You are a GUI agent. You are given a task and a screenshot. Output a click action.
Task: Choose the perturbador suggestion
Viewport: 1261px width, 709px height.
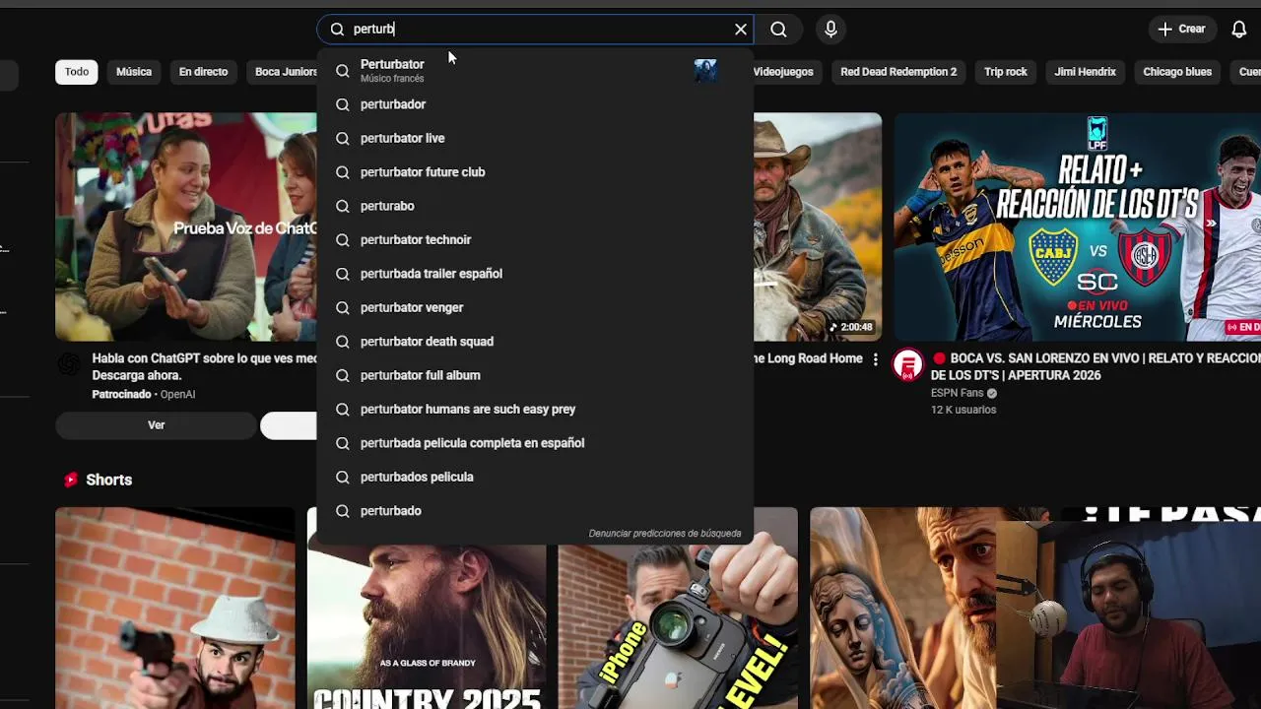(x=535, y=104)
